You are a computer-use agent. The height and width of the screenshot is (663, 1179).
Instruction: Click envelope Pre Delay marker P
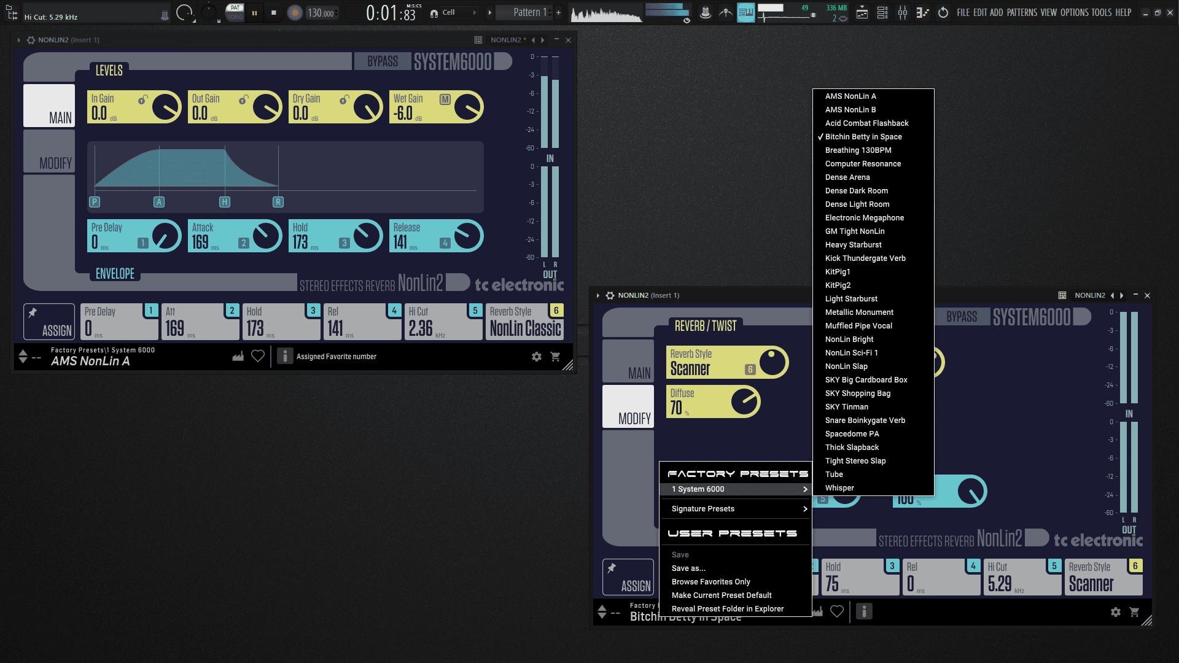tap(95, 202)
